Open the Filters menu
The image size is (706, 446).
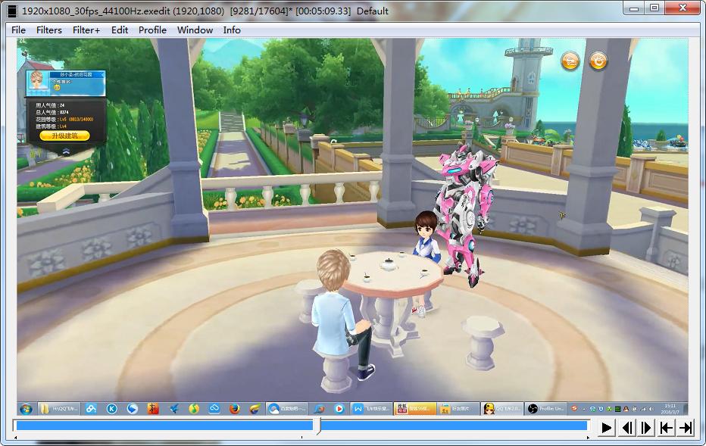coord(49,30)
